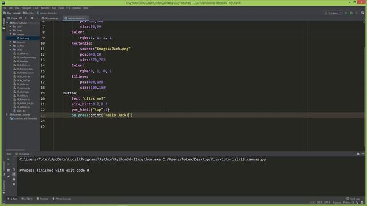Click canvas-demo.kv breadcrumb in navigation bar
Image resolution: width=367 pixels, height=206 pixels.
[46, 13]
